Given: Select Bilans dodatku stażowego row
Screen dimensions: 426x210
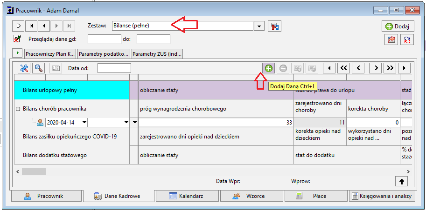Looking at the screenshot, I should tap(55, 155).
